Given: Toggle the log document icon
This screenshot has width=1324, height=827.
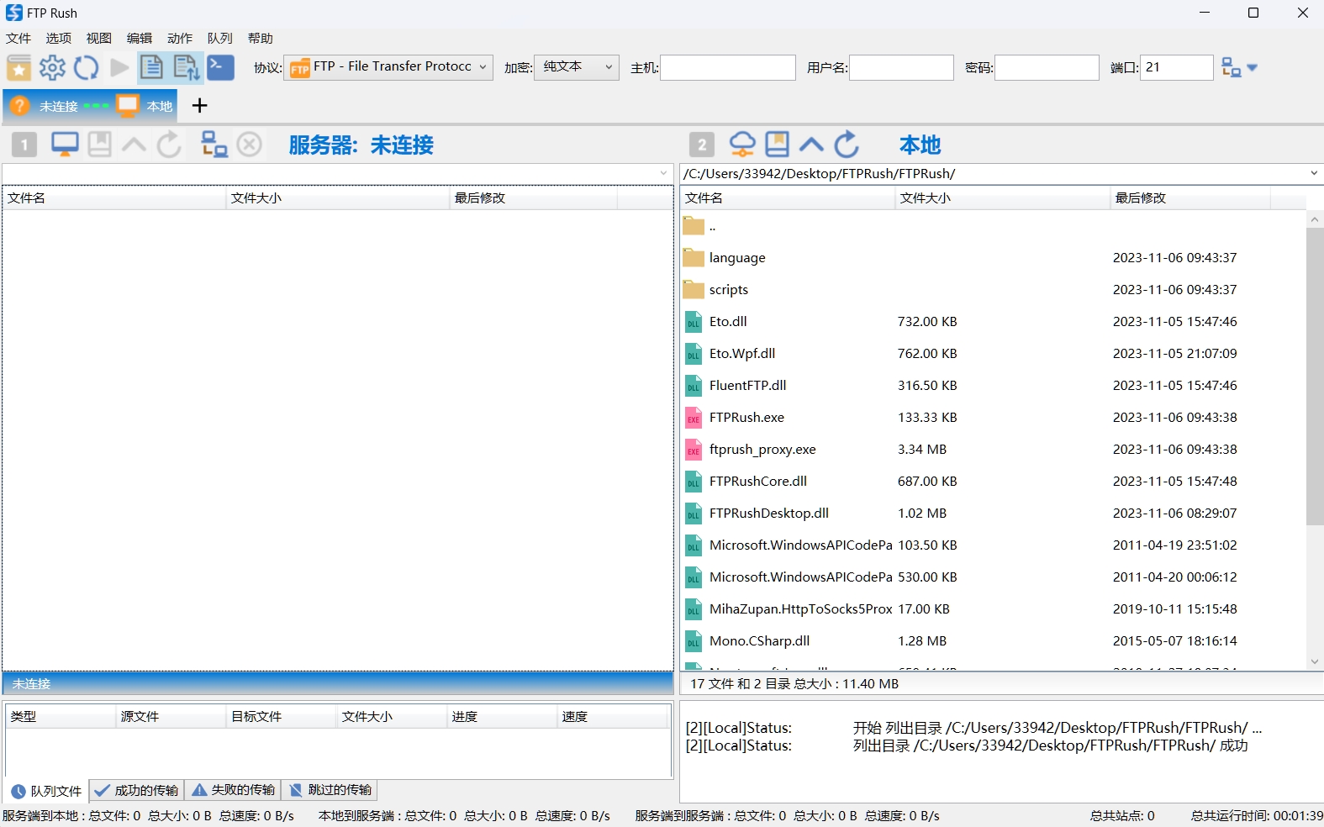Looking at the screenshot, I should click(152, 67).
